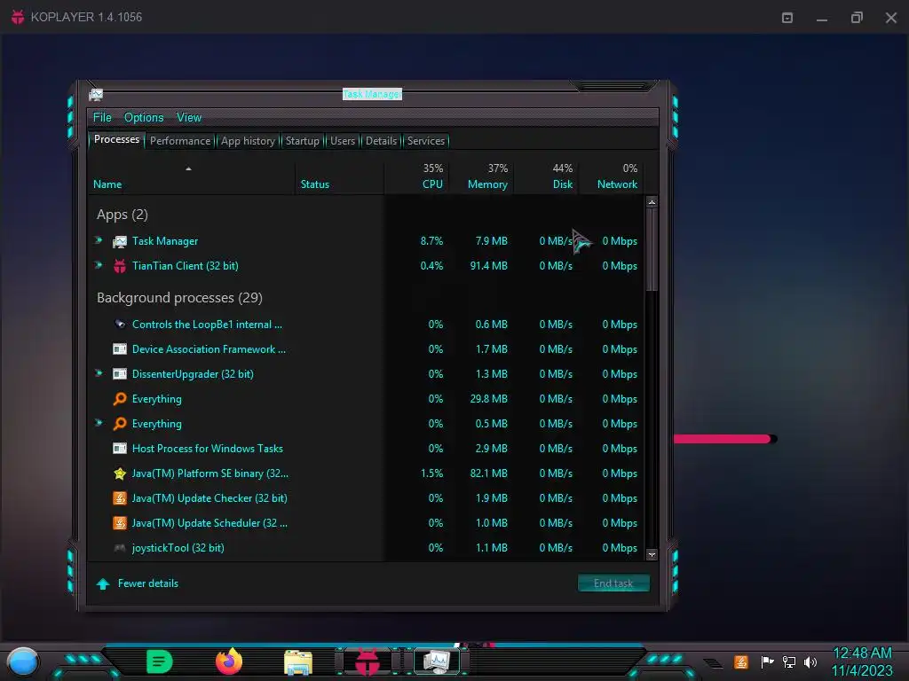
Task: Select the Java(TM) Platform SE binary row
Action: (x=366, y=474)
